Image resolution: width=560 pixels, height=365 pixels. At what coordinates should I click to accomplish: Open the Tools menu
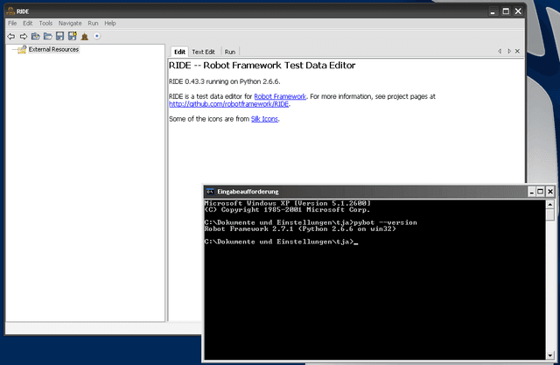[x=45, y=23]
